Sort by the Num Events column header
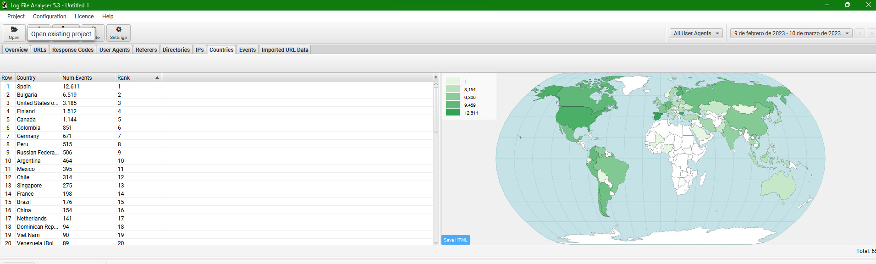The height and width of the screenshot is (264, 876). [88, 78]
